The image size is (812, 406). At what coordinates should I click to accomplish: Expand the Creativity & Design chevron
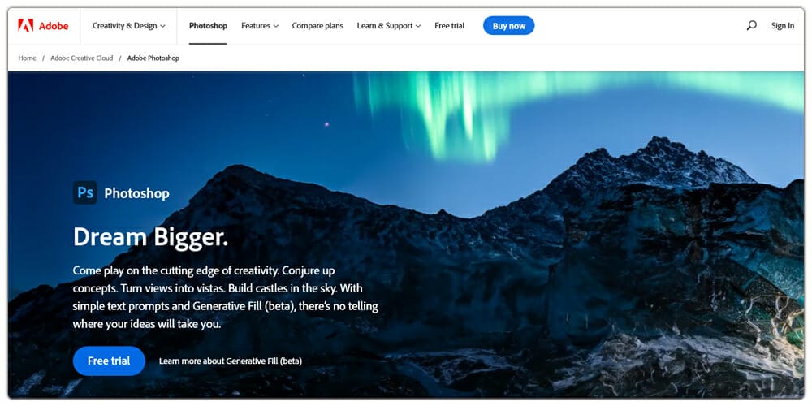point(162,26)
